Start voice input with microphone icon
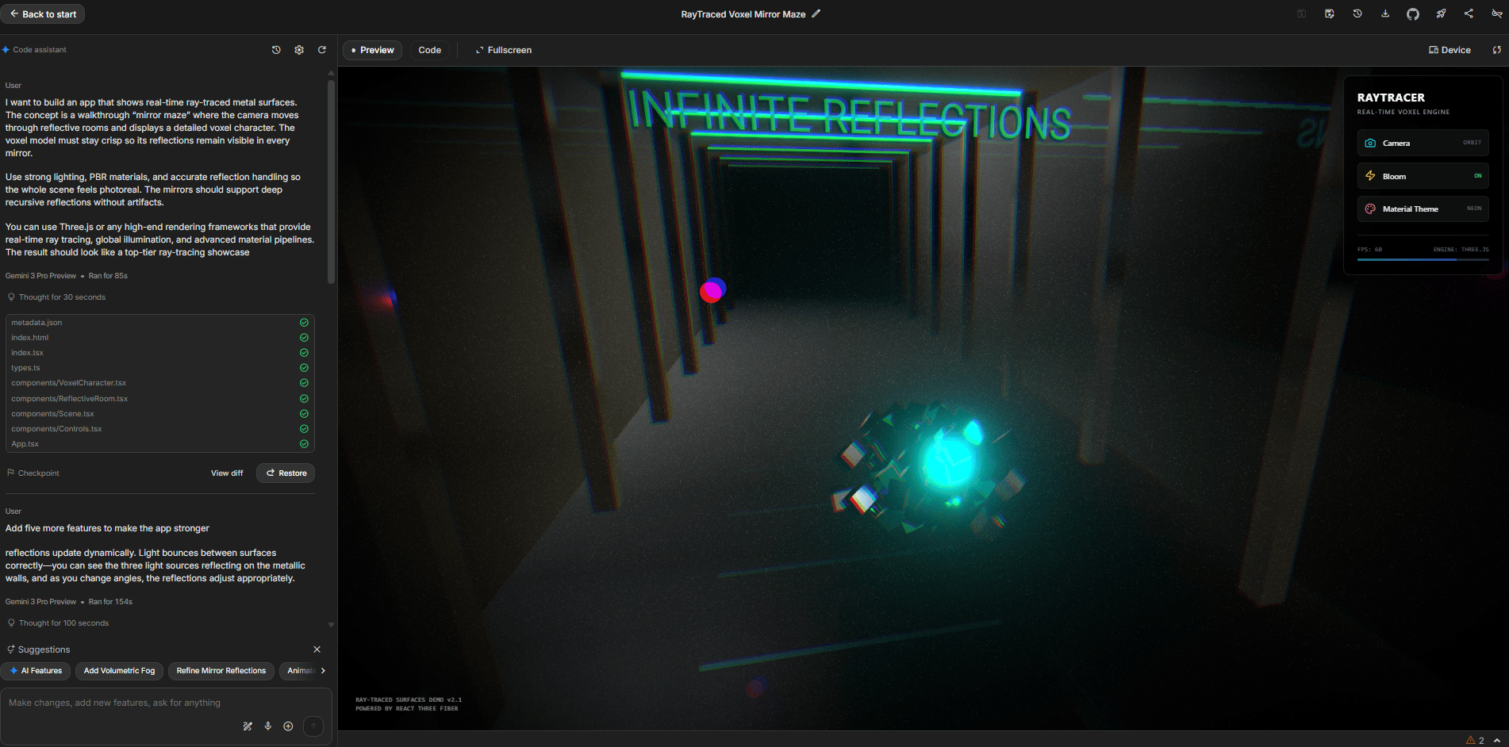The height and width of the screenshot is (747, 1509). tap(268, 726)
